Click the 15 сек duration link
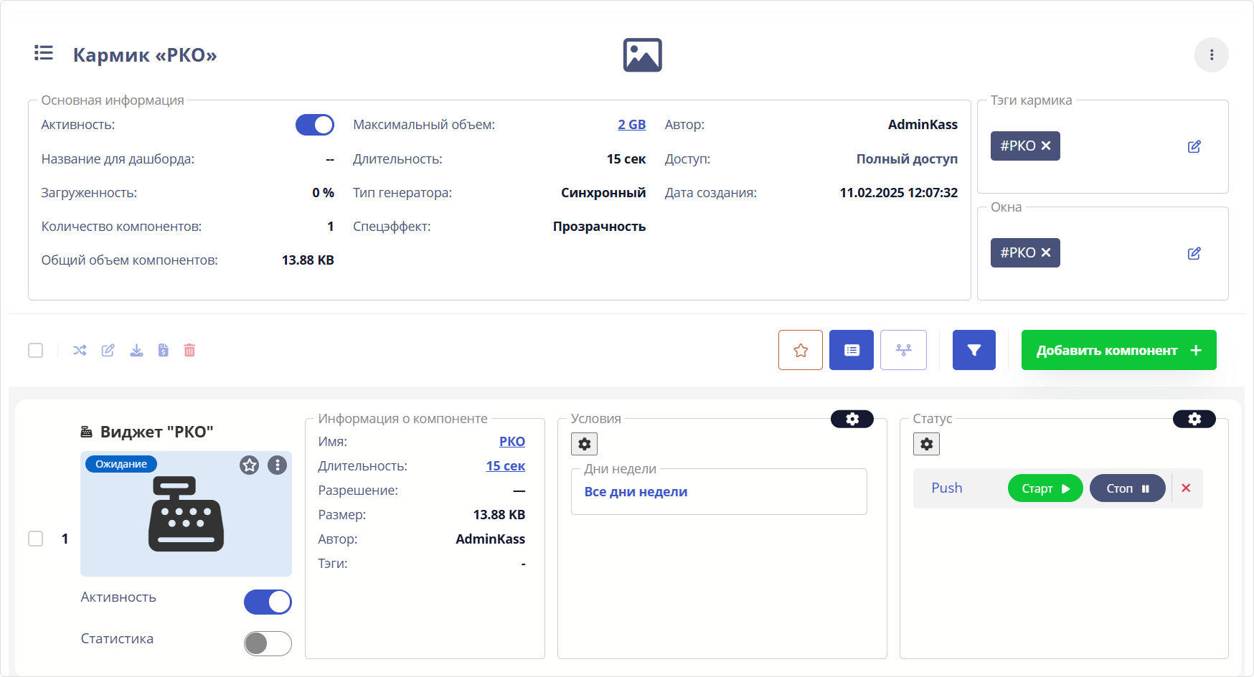Viewport: 1254px width, 677px height. pyautogui.click(x=506, y=466)
